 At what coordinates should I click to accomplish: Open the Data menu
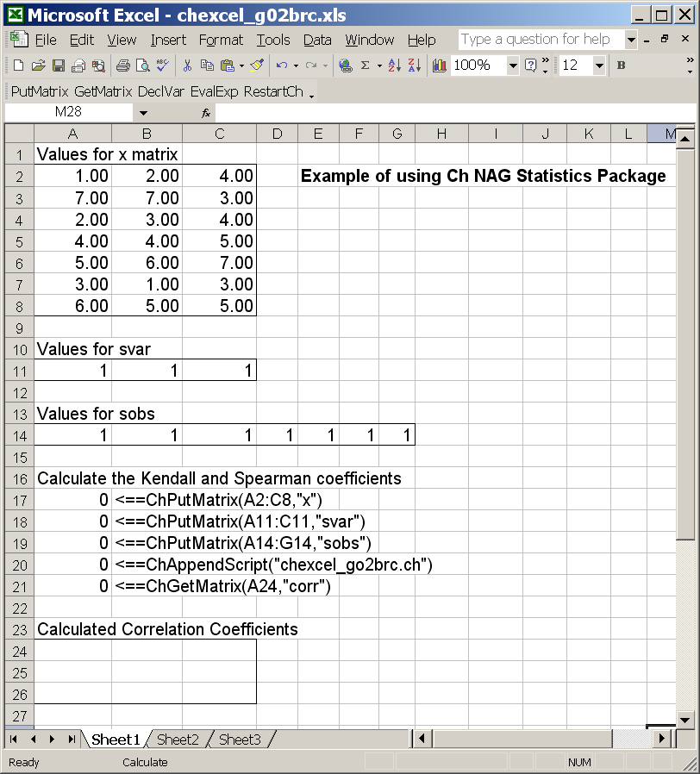click(x=317, y=40)
